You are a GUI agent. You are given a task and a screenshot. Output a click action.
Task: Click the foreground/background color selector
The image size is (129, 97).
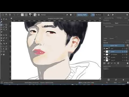pyautogui.click(x=31, y=15)
